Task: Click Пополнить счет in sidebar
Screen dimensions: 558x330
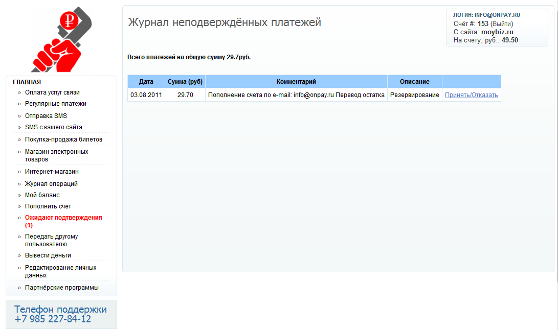Action: pyautogui.click(x=48, y=206)
